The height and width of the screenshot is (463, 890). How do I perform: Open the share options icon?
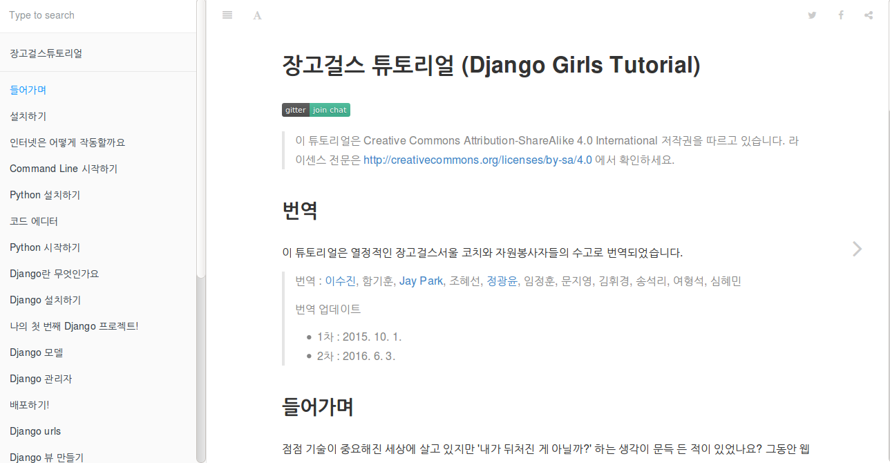pyautogui.click(x=869, y=15)
